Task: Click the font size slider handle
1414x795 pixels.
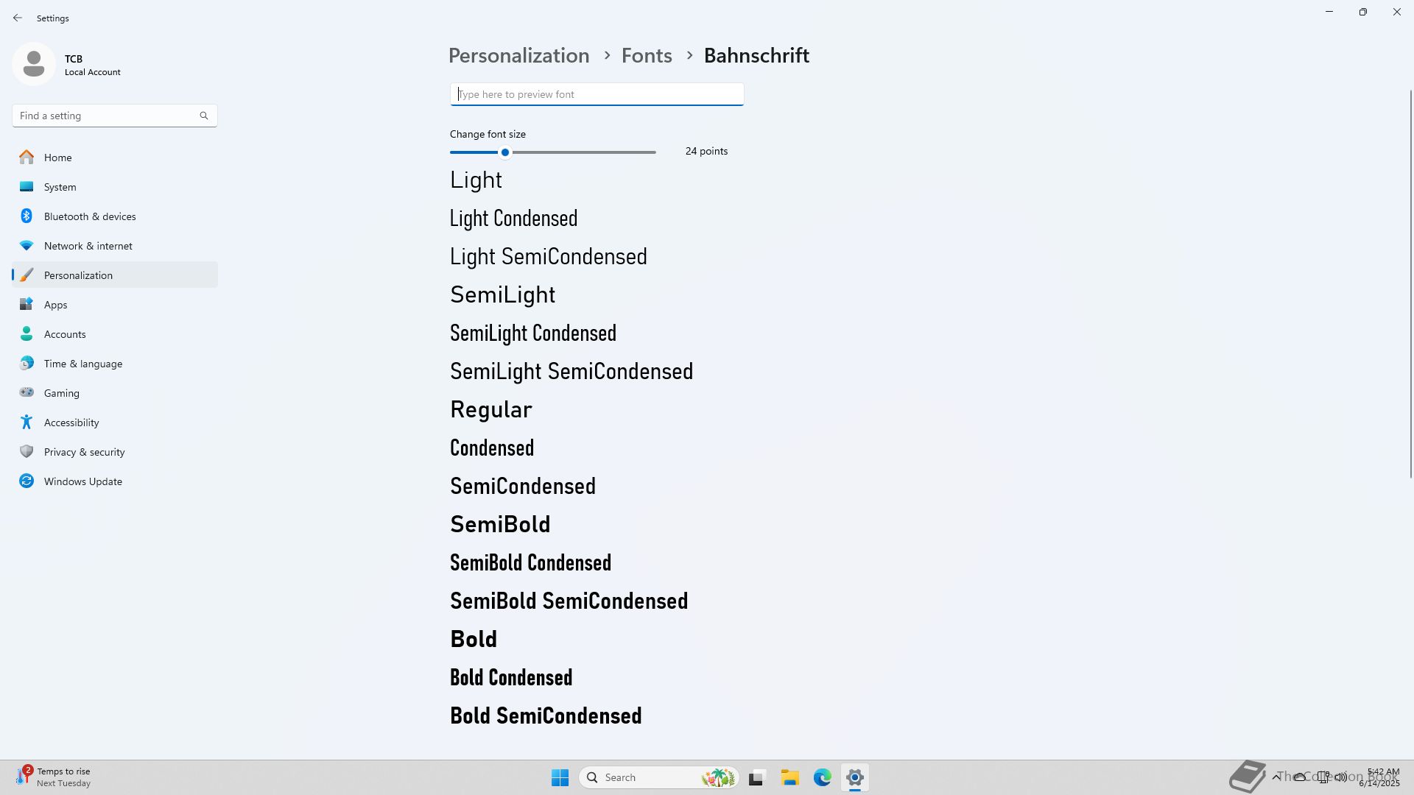Action: [x=505, y=152]
